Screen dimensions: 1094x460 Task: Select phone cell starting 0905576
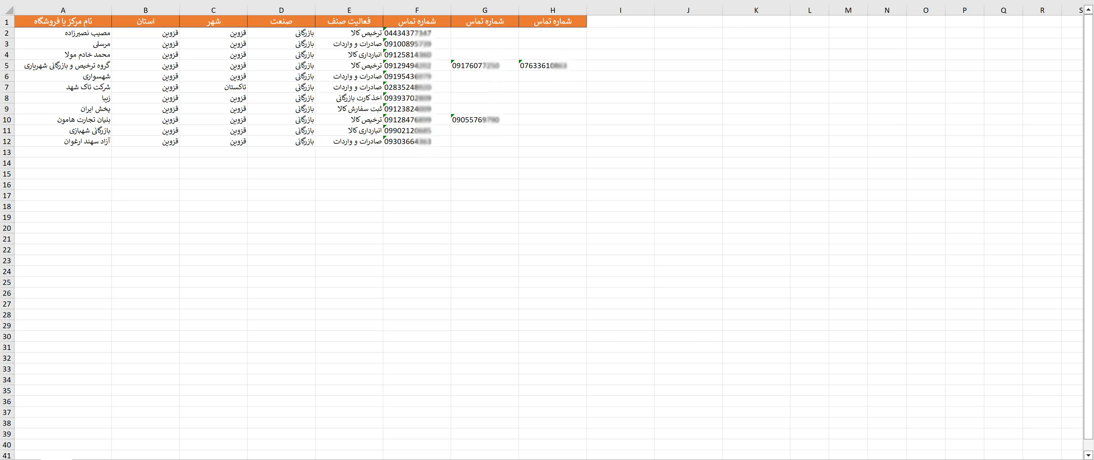coord(485,119)
